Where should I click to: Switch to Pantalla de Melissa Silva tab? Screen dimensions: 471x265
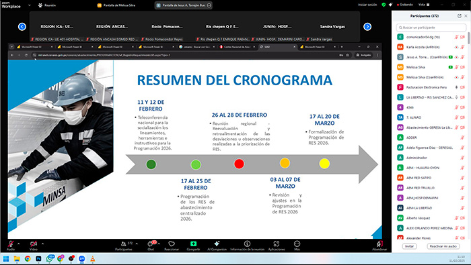[116, 5]
